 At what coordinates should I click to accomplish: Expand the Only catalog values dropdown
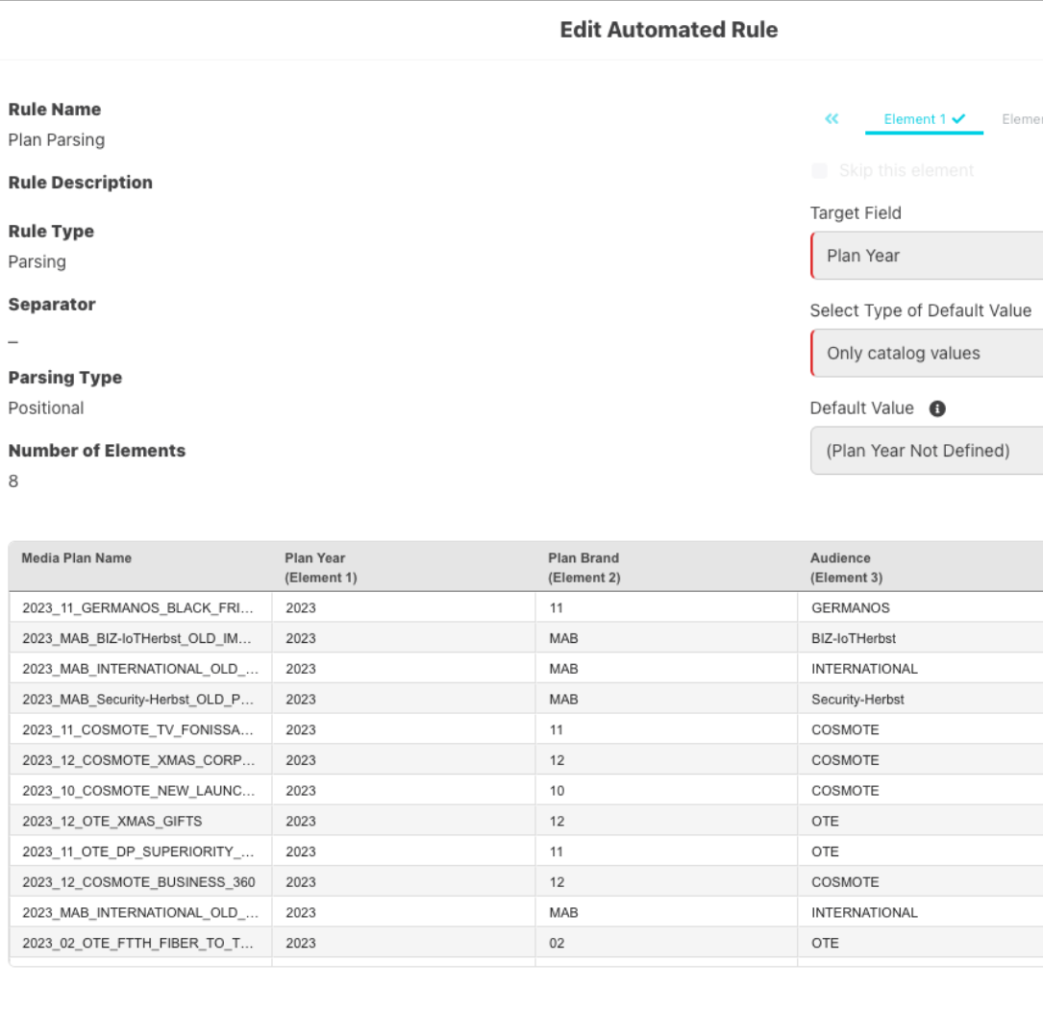point(927,354)
